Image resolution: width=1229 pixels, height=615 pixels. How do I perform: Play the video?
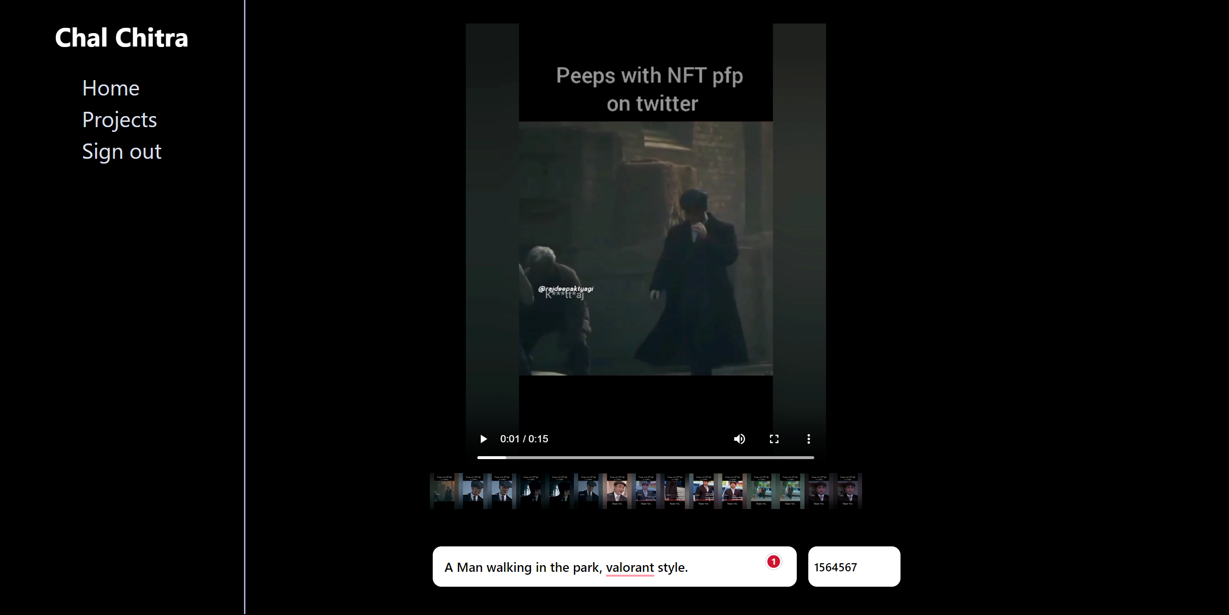click(x=484, y=439)
